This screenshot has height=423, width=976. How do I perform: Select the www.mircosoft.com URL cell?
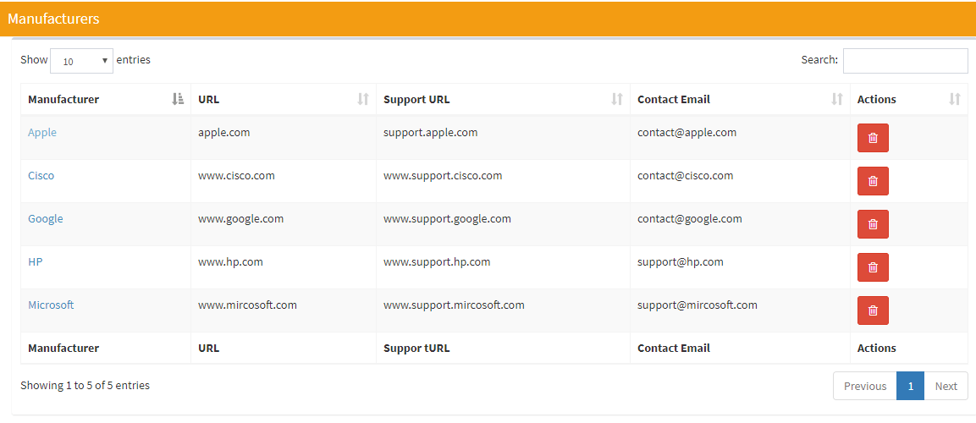(284, 310)
